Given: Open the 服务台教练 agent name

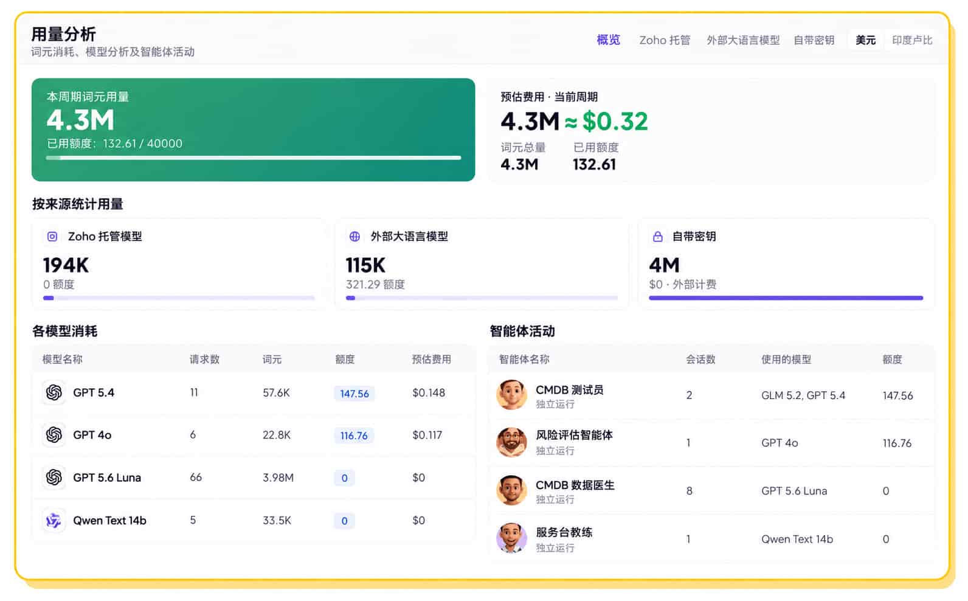Looking at the screenshot, I should tap(564, 532).
